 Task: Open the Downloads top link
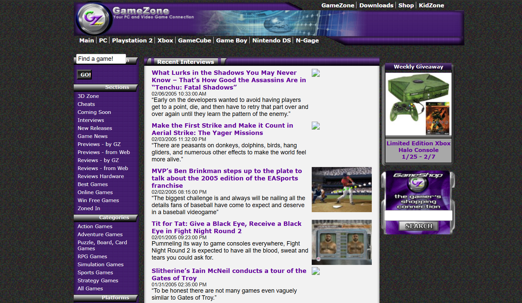coord(376,5)
